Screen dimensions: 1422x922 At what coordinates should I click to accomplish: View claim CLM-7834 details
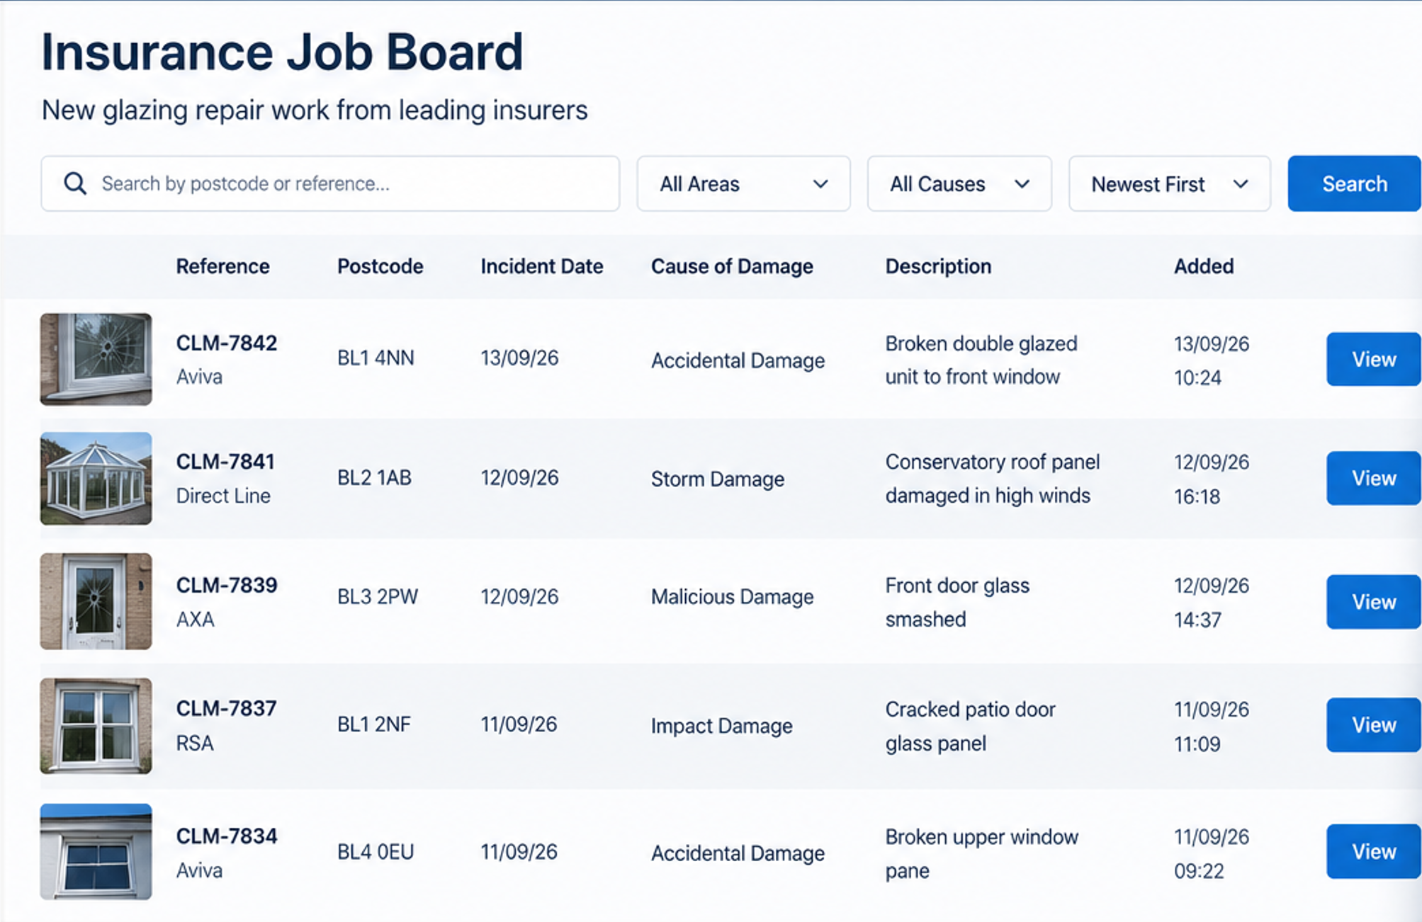tap(1373, 852)
